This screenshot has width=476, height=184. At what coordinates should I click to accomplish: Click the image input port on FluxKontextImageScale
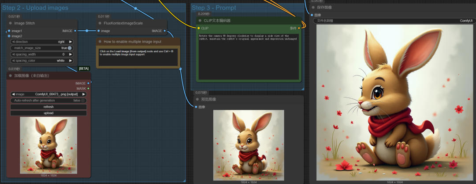99,31
